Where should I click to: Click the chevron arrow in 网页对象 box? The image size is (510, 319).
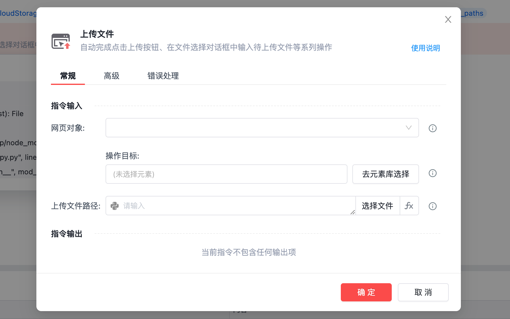tap(408, 128)
